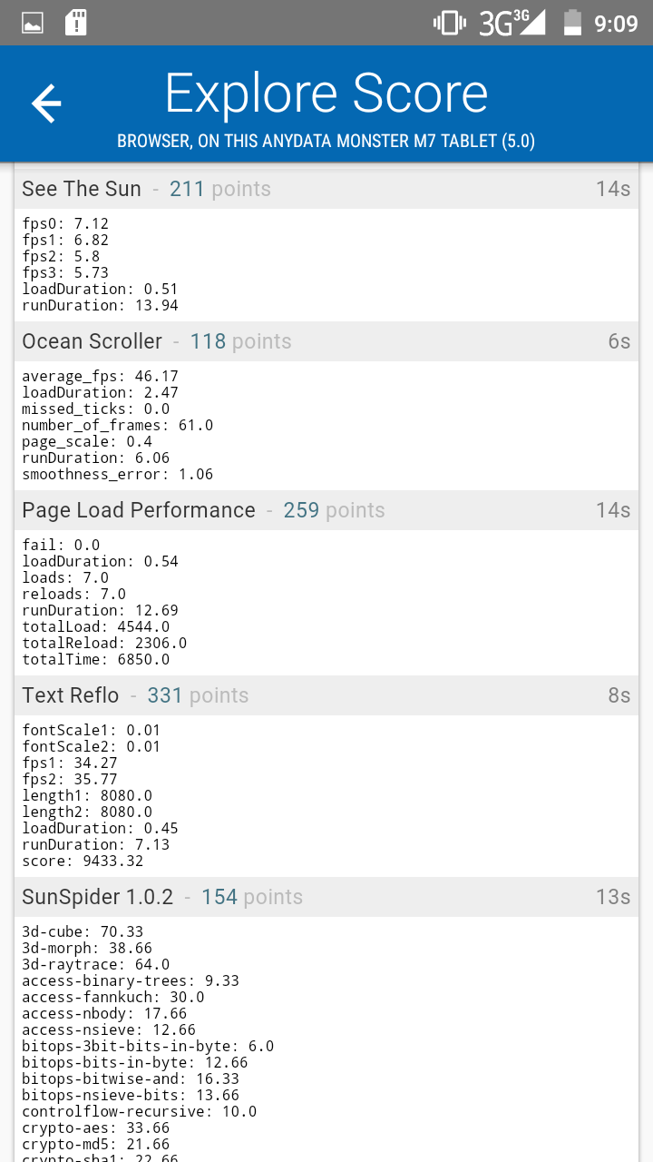Tap the 259 points Page Load score
The height and width of the screenshot is (1162, 653).
[x=334, y=510]
